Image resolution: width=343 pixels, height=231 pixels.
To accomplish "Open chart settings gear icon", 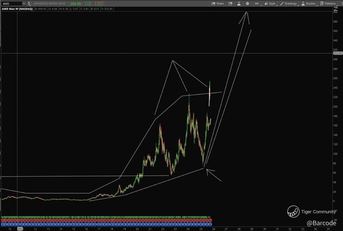I will pyautogui.click(x=247, y=3).
